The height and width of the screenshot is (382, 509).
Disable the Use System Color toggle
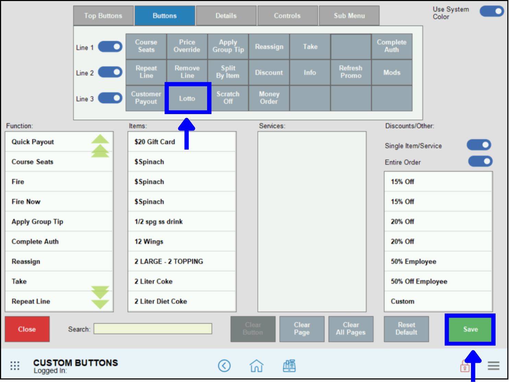(492, 11)
